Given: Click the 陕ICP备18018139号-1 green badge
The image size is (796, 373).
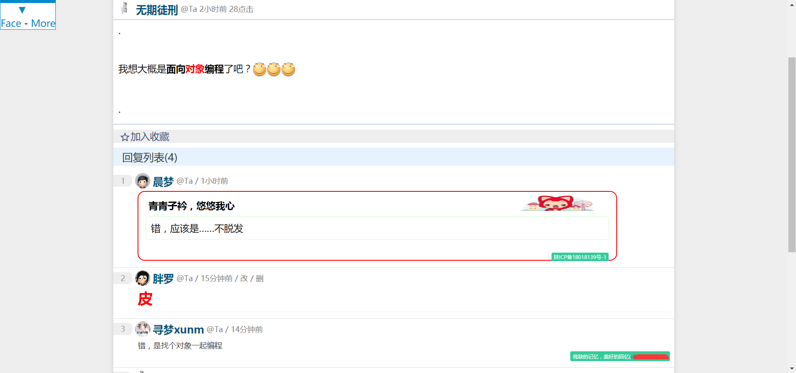Looking at the screenshot, I should pos(580,257).
